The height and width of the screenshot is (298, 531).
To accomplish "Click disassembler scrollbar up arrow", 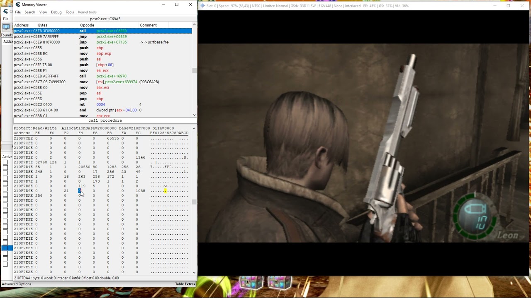I will [194, 25].
